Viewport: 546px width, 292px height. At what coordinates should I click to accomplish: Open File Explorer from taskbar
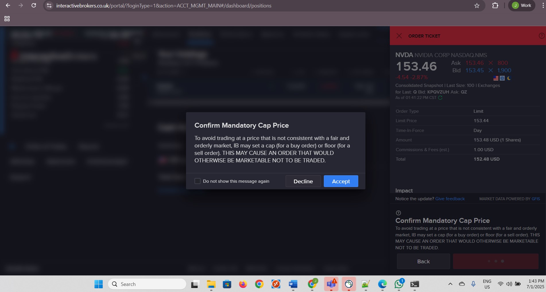[x=211, y=284]
